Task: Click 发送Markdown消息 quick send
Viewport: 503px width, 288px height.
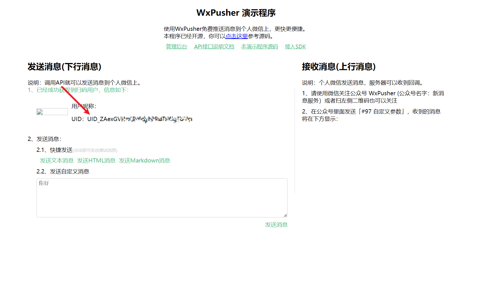Action: 144,161
